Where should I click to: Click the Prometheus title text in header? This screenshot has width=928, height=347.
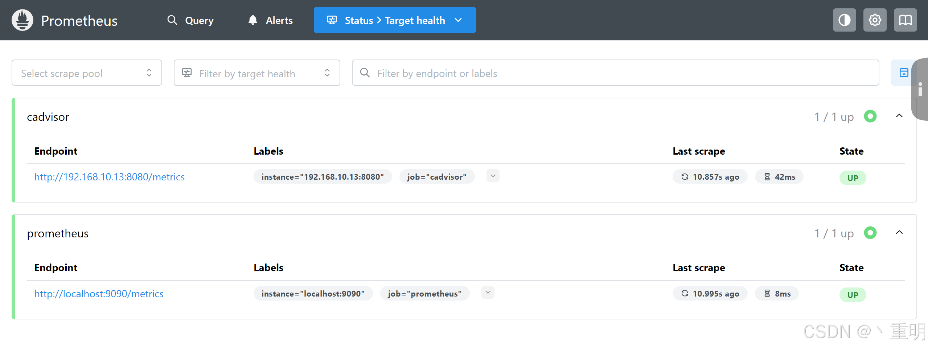point(79,21)
